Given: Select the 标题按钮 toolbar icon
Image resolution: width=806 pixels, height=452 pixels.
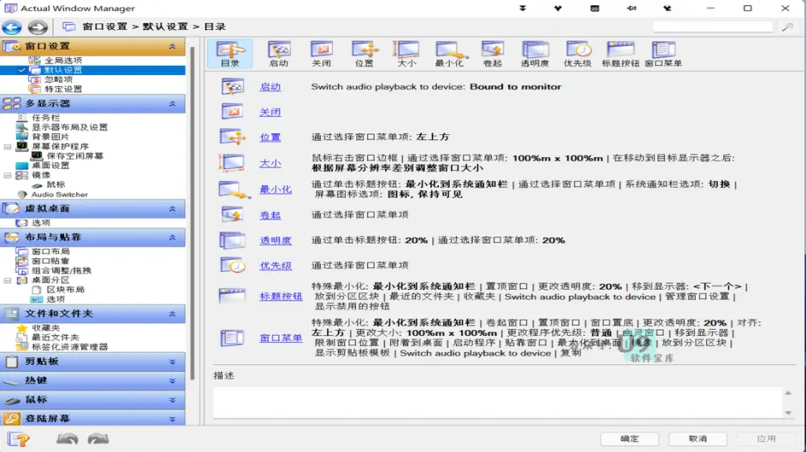Looking at the screenshot, I should (x=620, y=53).
